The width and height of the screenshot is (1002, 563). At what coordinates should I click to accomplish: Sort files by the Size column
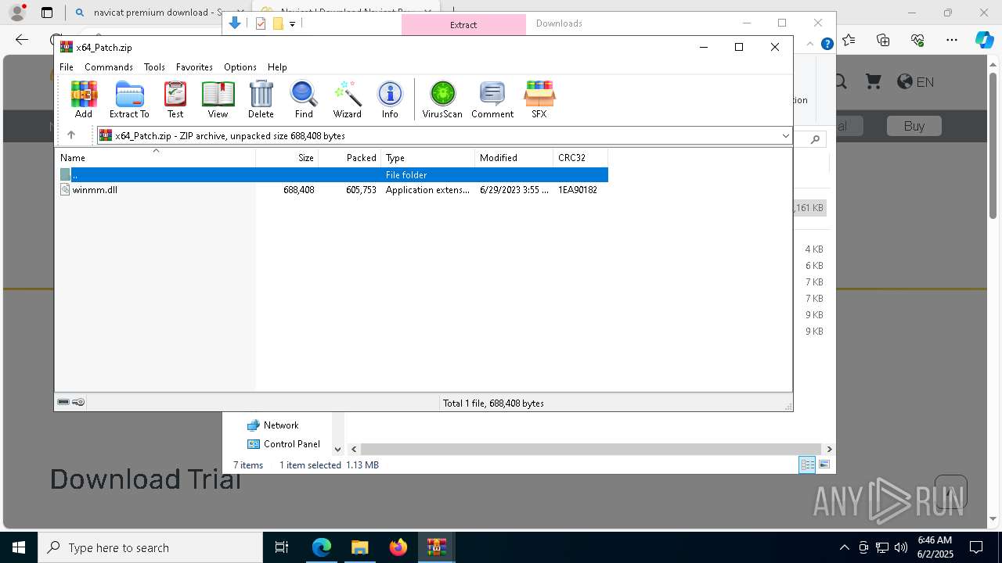(287, 157)
